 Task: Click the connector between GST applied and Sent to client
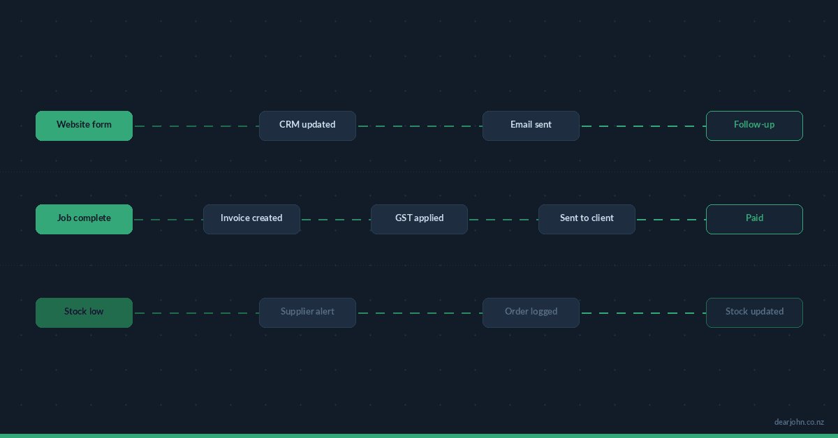503,218
